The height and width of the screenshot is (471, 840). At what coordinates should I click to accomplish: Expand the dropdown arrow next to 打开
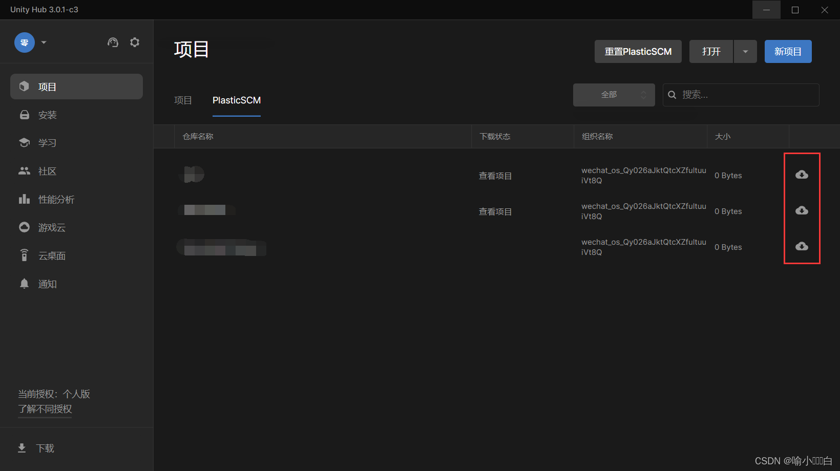[745, 52]
